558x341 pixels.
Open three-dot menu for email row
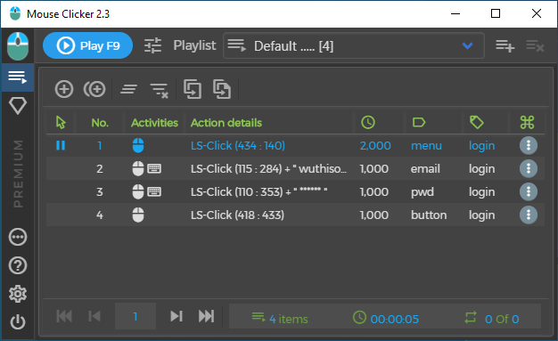[x=529, y=168]
